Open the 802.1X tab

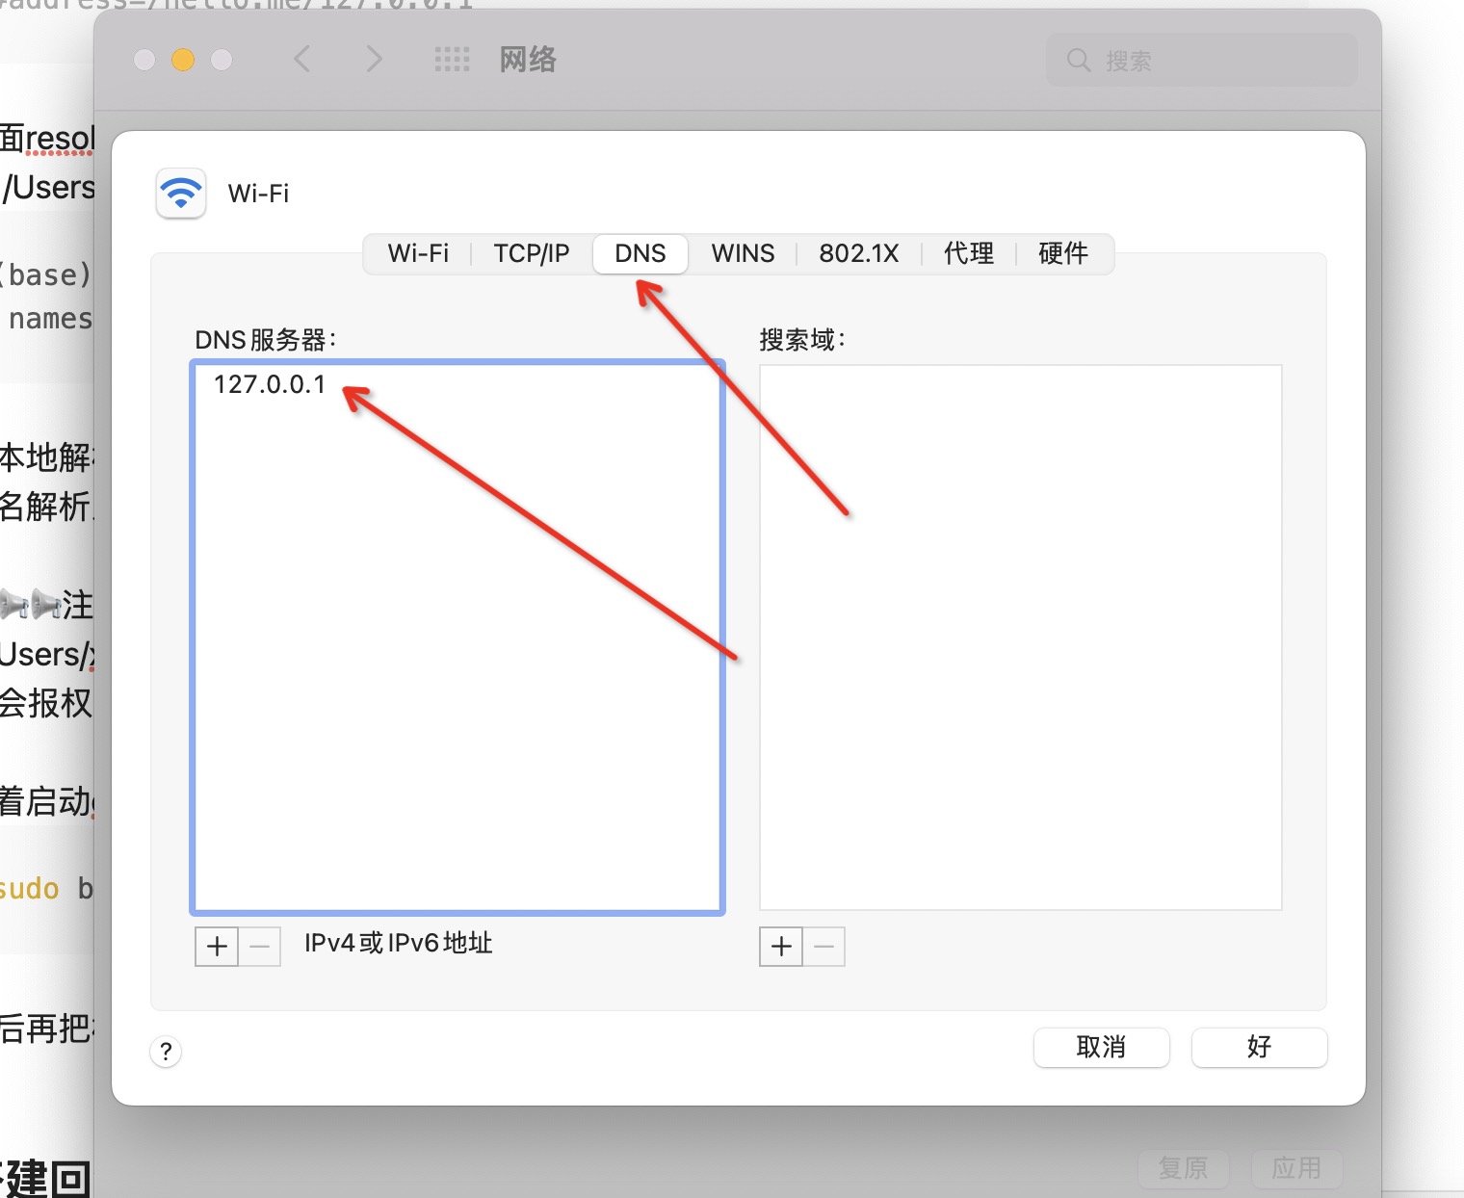point(858,253)
